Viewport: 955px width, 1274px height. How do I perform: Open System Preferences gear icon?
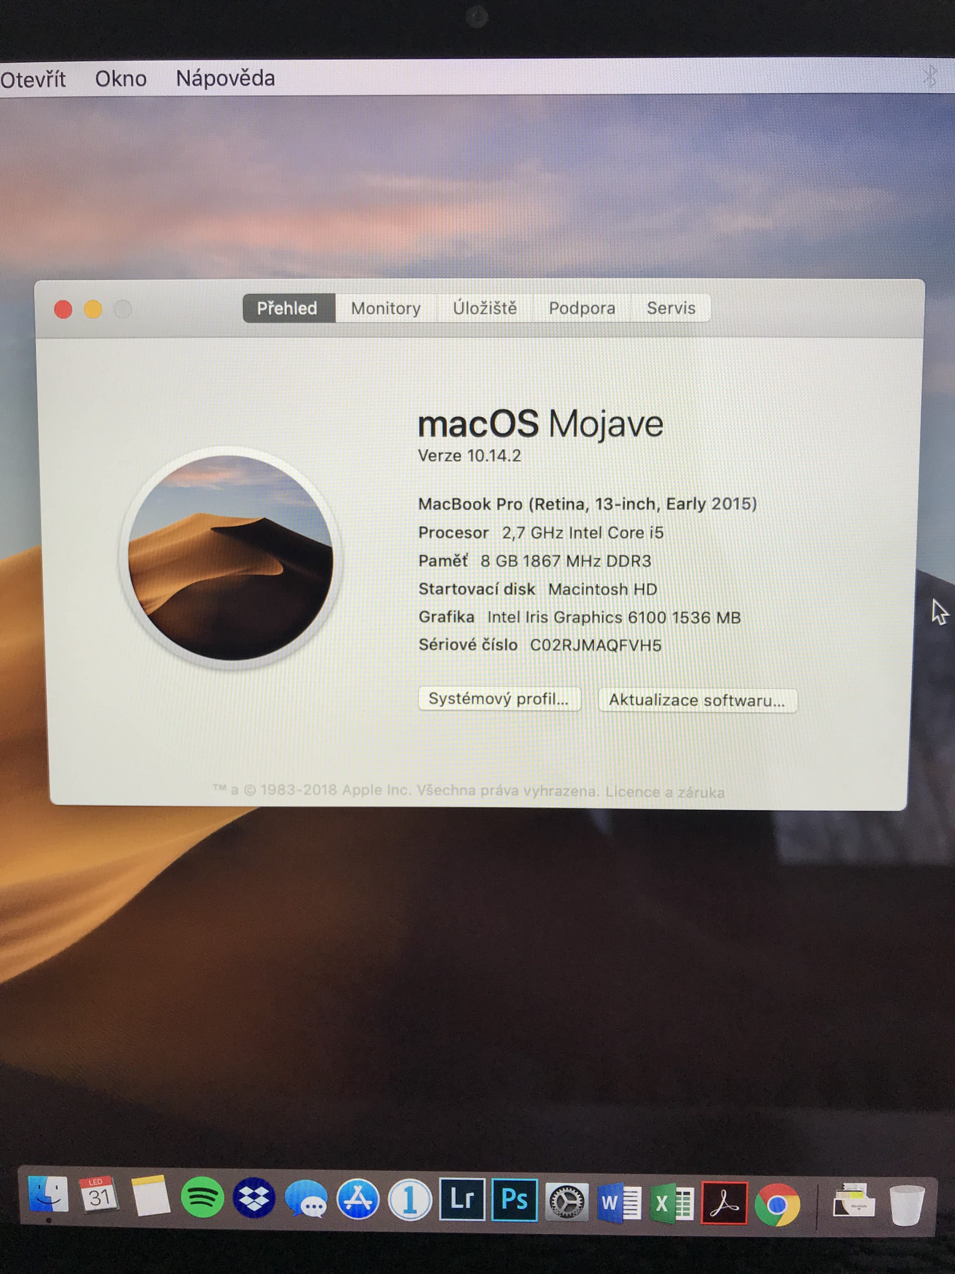click(x=567, y=1202)
